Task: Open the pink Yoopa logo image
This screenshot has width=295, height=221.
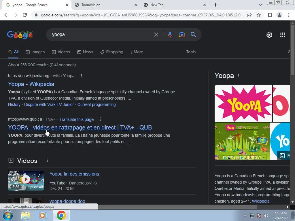Action: tap(243, 103)
